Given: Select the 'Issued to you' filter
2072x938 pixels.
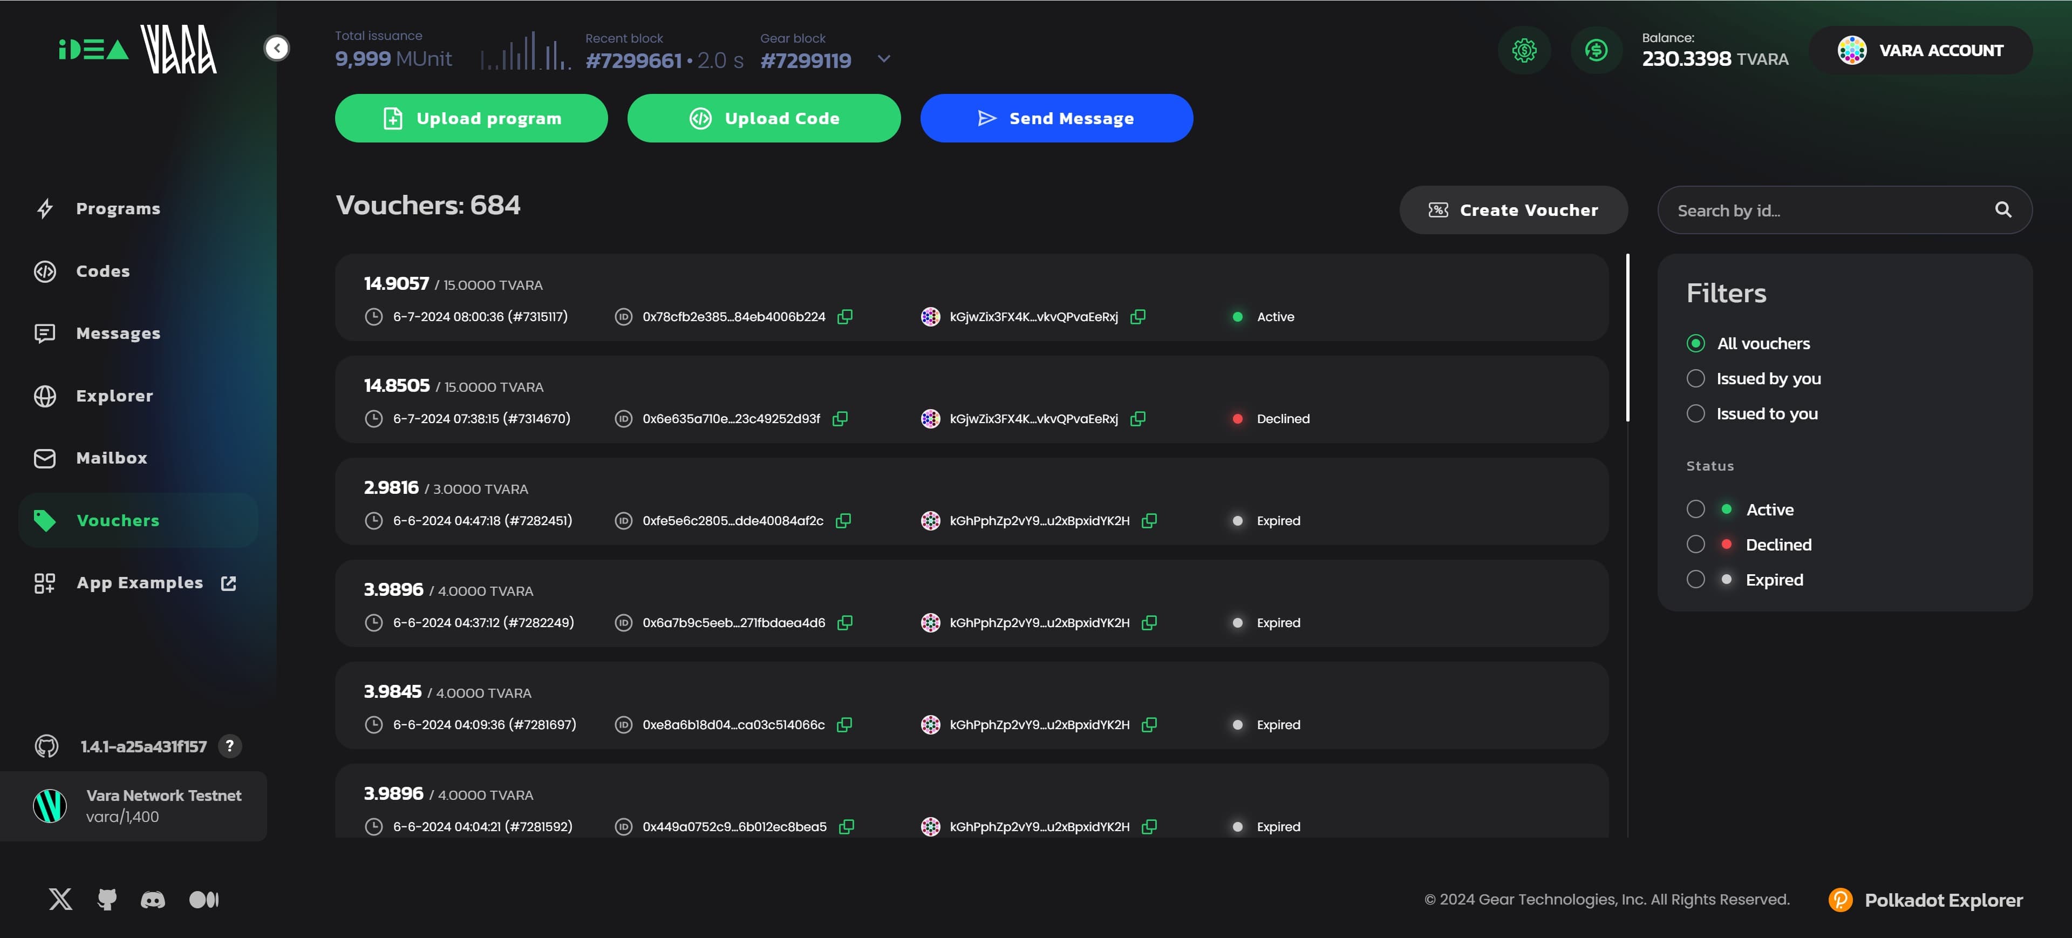Looking at the screenshot, I should point(1695,413).
